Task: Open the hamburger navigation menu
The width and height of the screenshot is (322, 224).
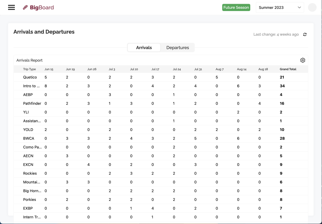Action: pyautogui.click(x=11, y=7)
